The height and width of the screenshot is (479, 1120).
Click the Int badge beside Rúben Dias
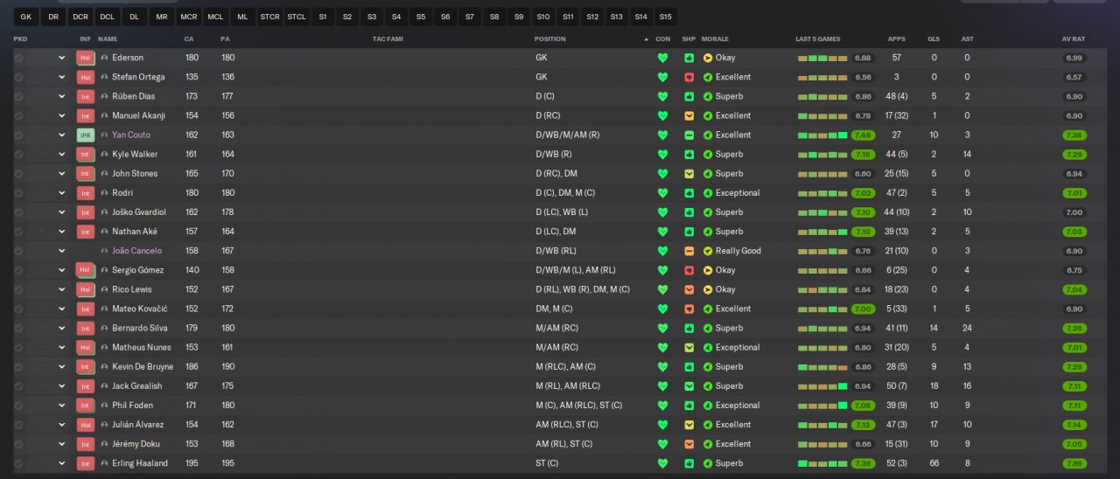pyautogui.click(x=85, y=96)
